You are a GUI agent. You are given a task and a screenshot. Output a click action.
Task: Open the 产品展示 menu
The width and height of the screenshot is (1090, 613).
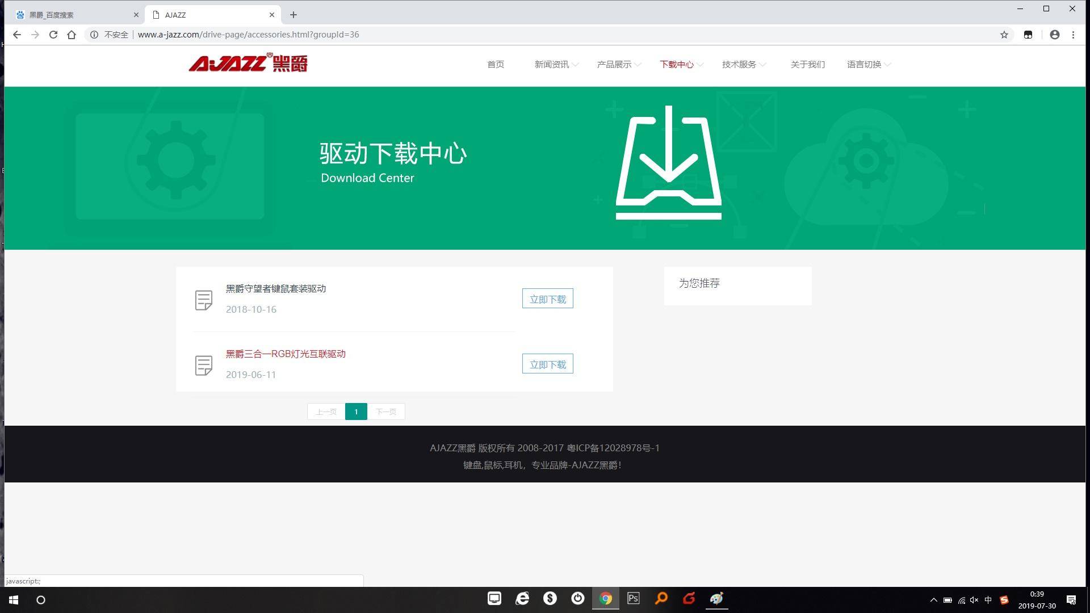614,65
